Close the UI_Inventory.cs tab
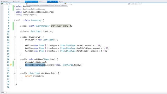 (37, 2)
